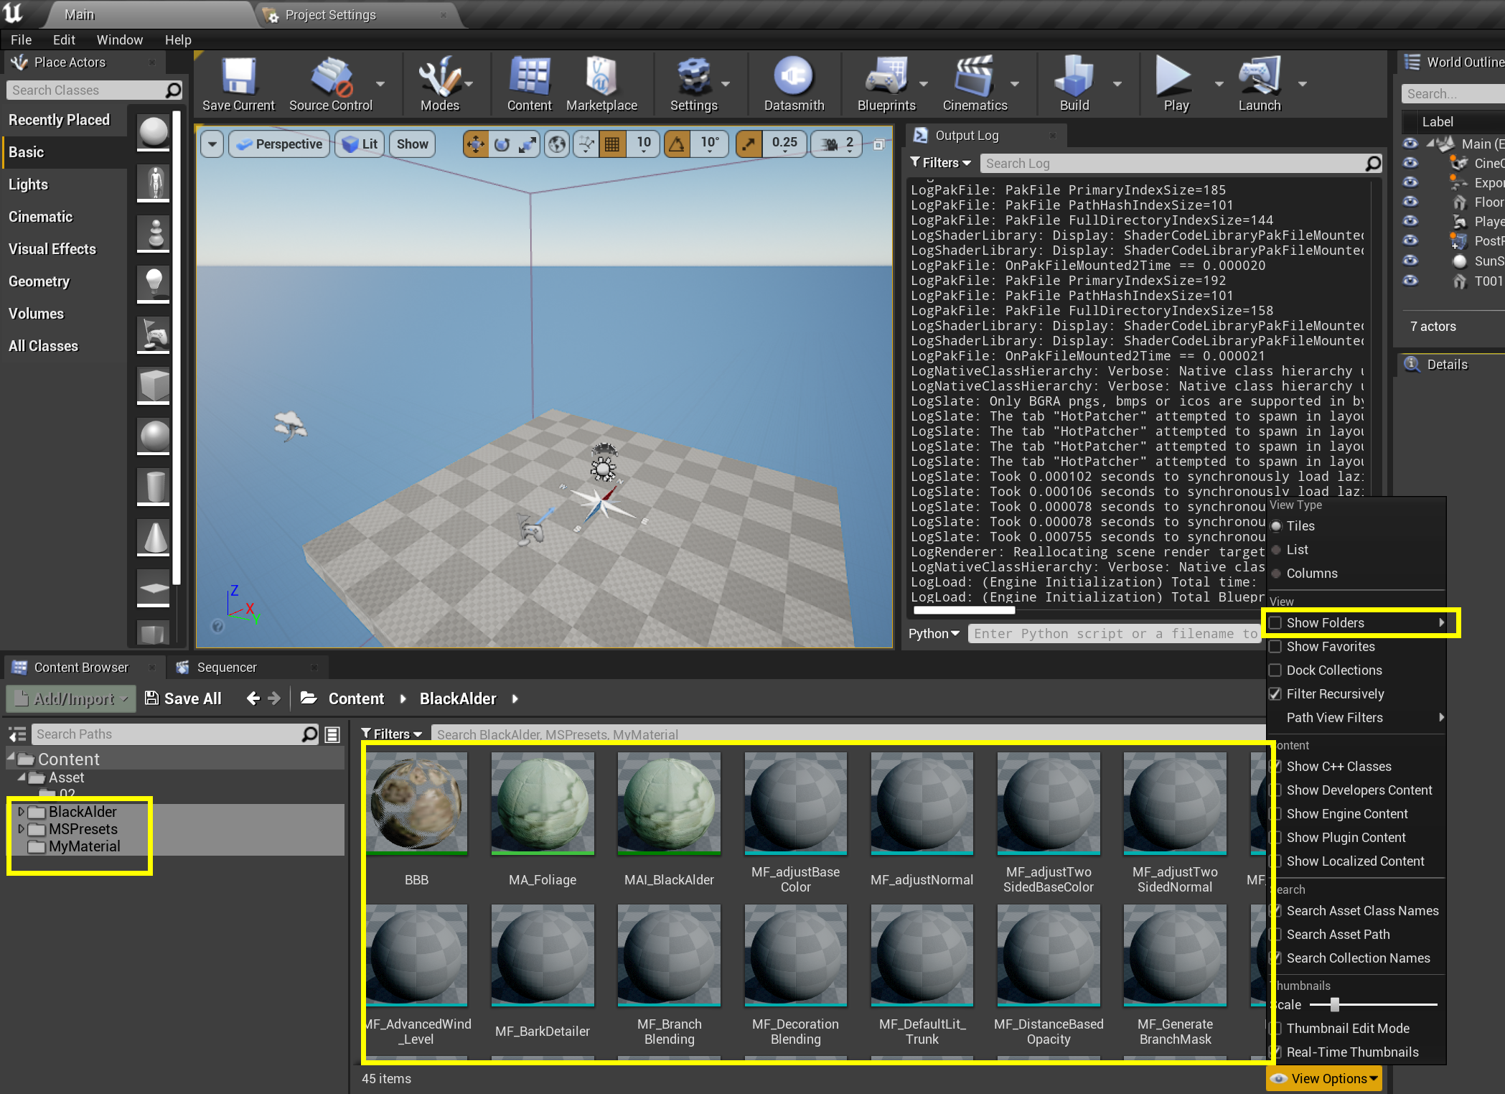Select the rotate gizmo tool in viewport
Screen dimensions: 1505x1094
click(x=502, y=144)
